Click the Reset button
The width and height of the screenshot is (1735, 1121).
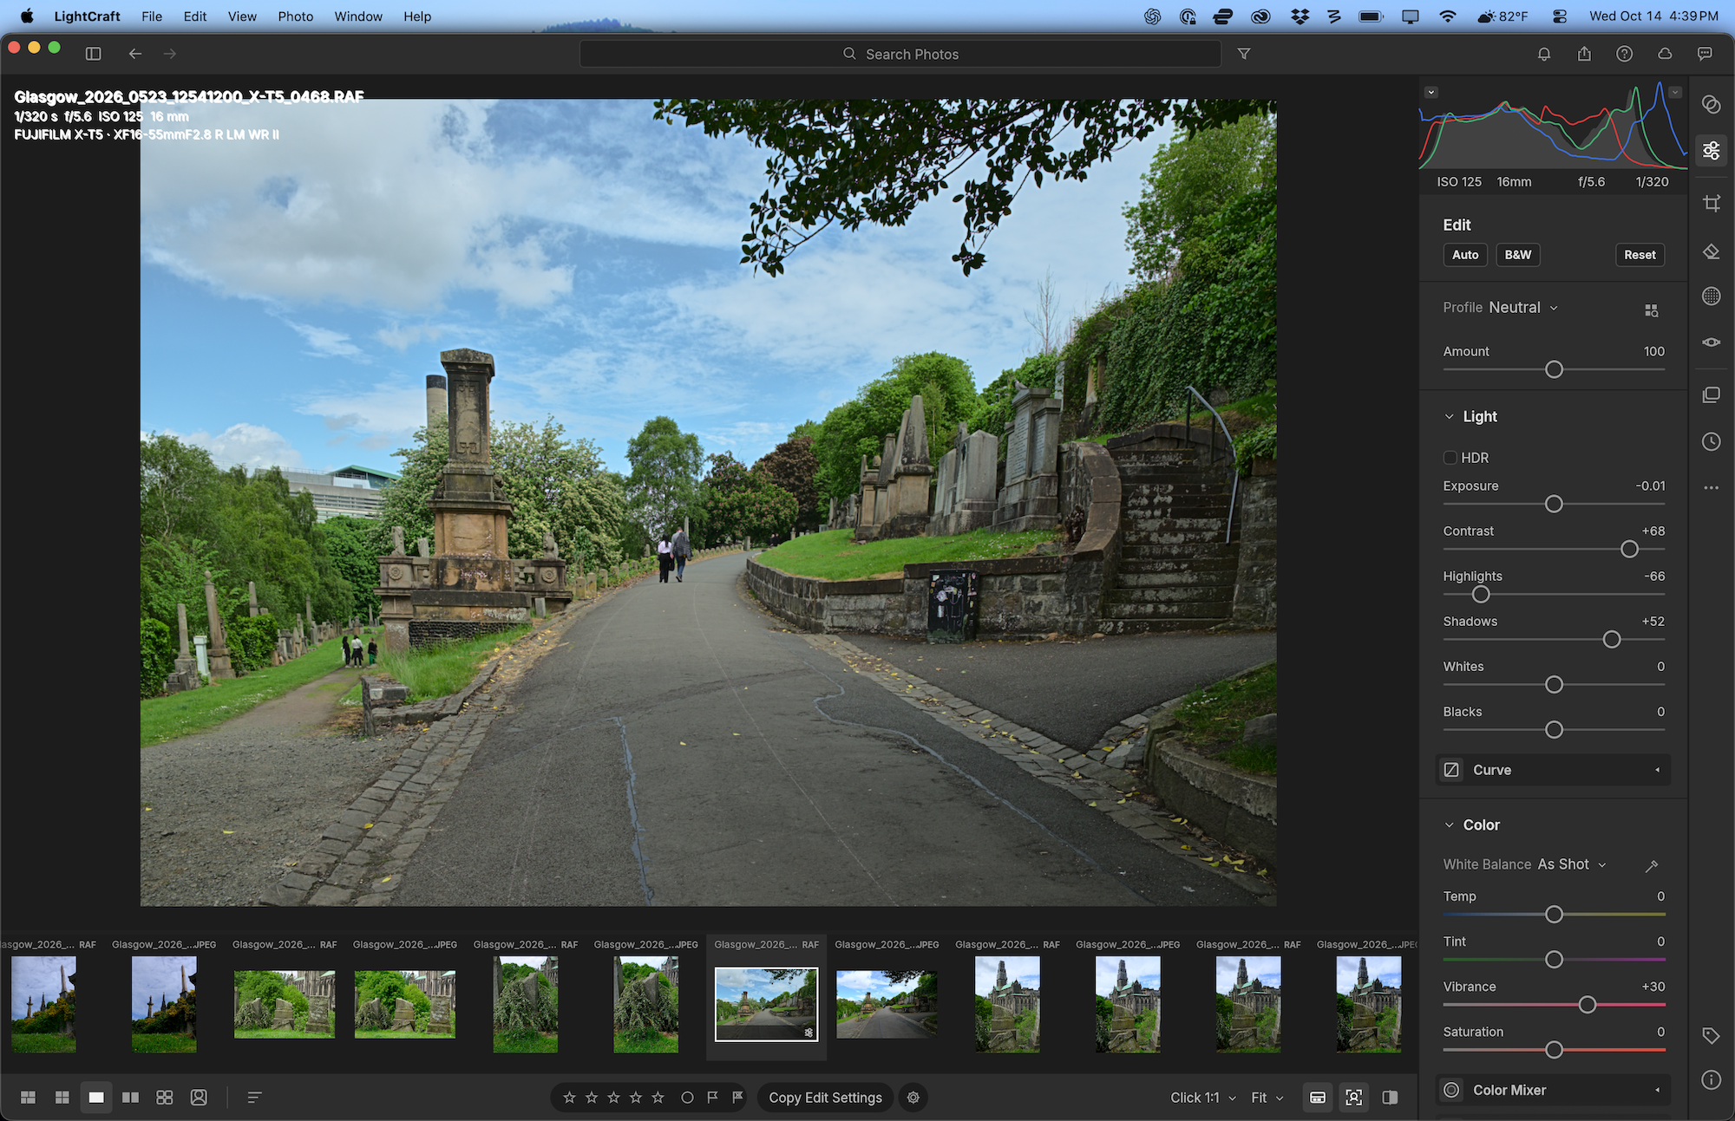point(1640,255)
